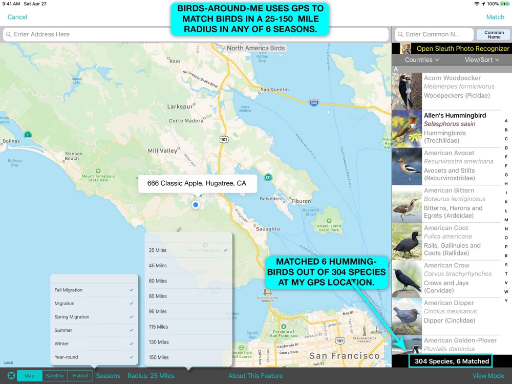Click the Match button
Screen dimensions: 512x384
pyautogui.click(x=495, y=17)
